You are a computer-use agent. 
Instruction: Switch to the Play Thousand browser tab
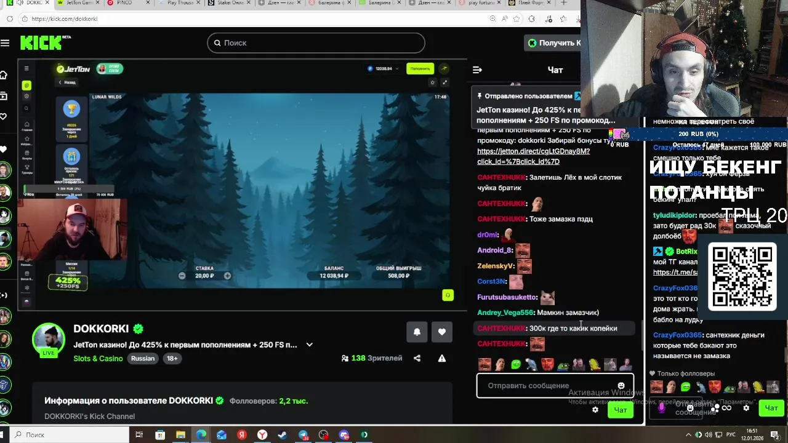point(180,3)
